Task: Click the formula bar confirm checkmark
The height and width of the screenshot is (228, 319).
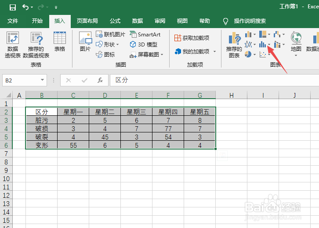Action: point(84,80)
